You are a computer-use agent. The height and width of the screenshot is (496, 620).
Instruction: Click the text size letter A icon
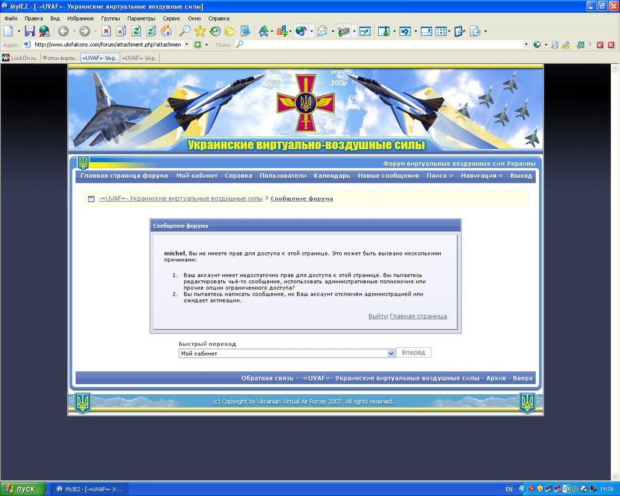[263, 31]
